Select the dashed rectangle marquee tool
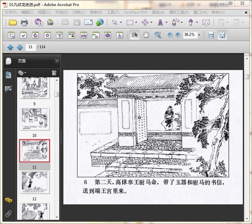Viewport: 252px width, 224px height. [130, 23]
